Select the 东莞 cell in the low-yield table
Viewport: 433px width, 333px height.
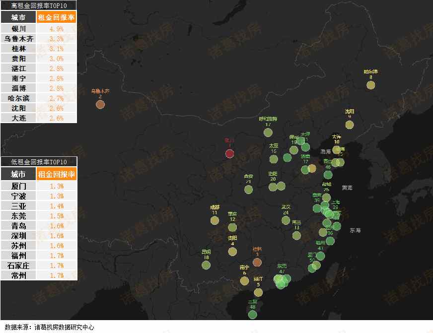[x=18, y=216]
